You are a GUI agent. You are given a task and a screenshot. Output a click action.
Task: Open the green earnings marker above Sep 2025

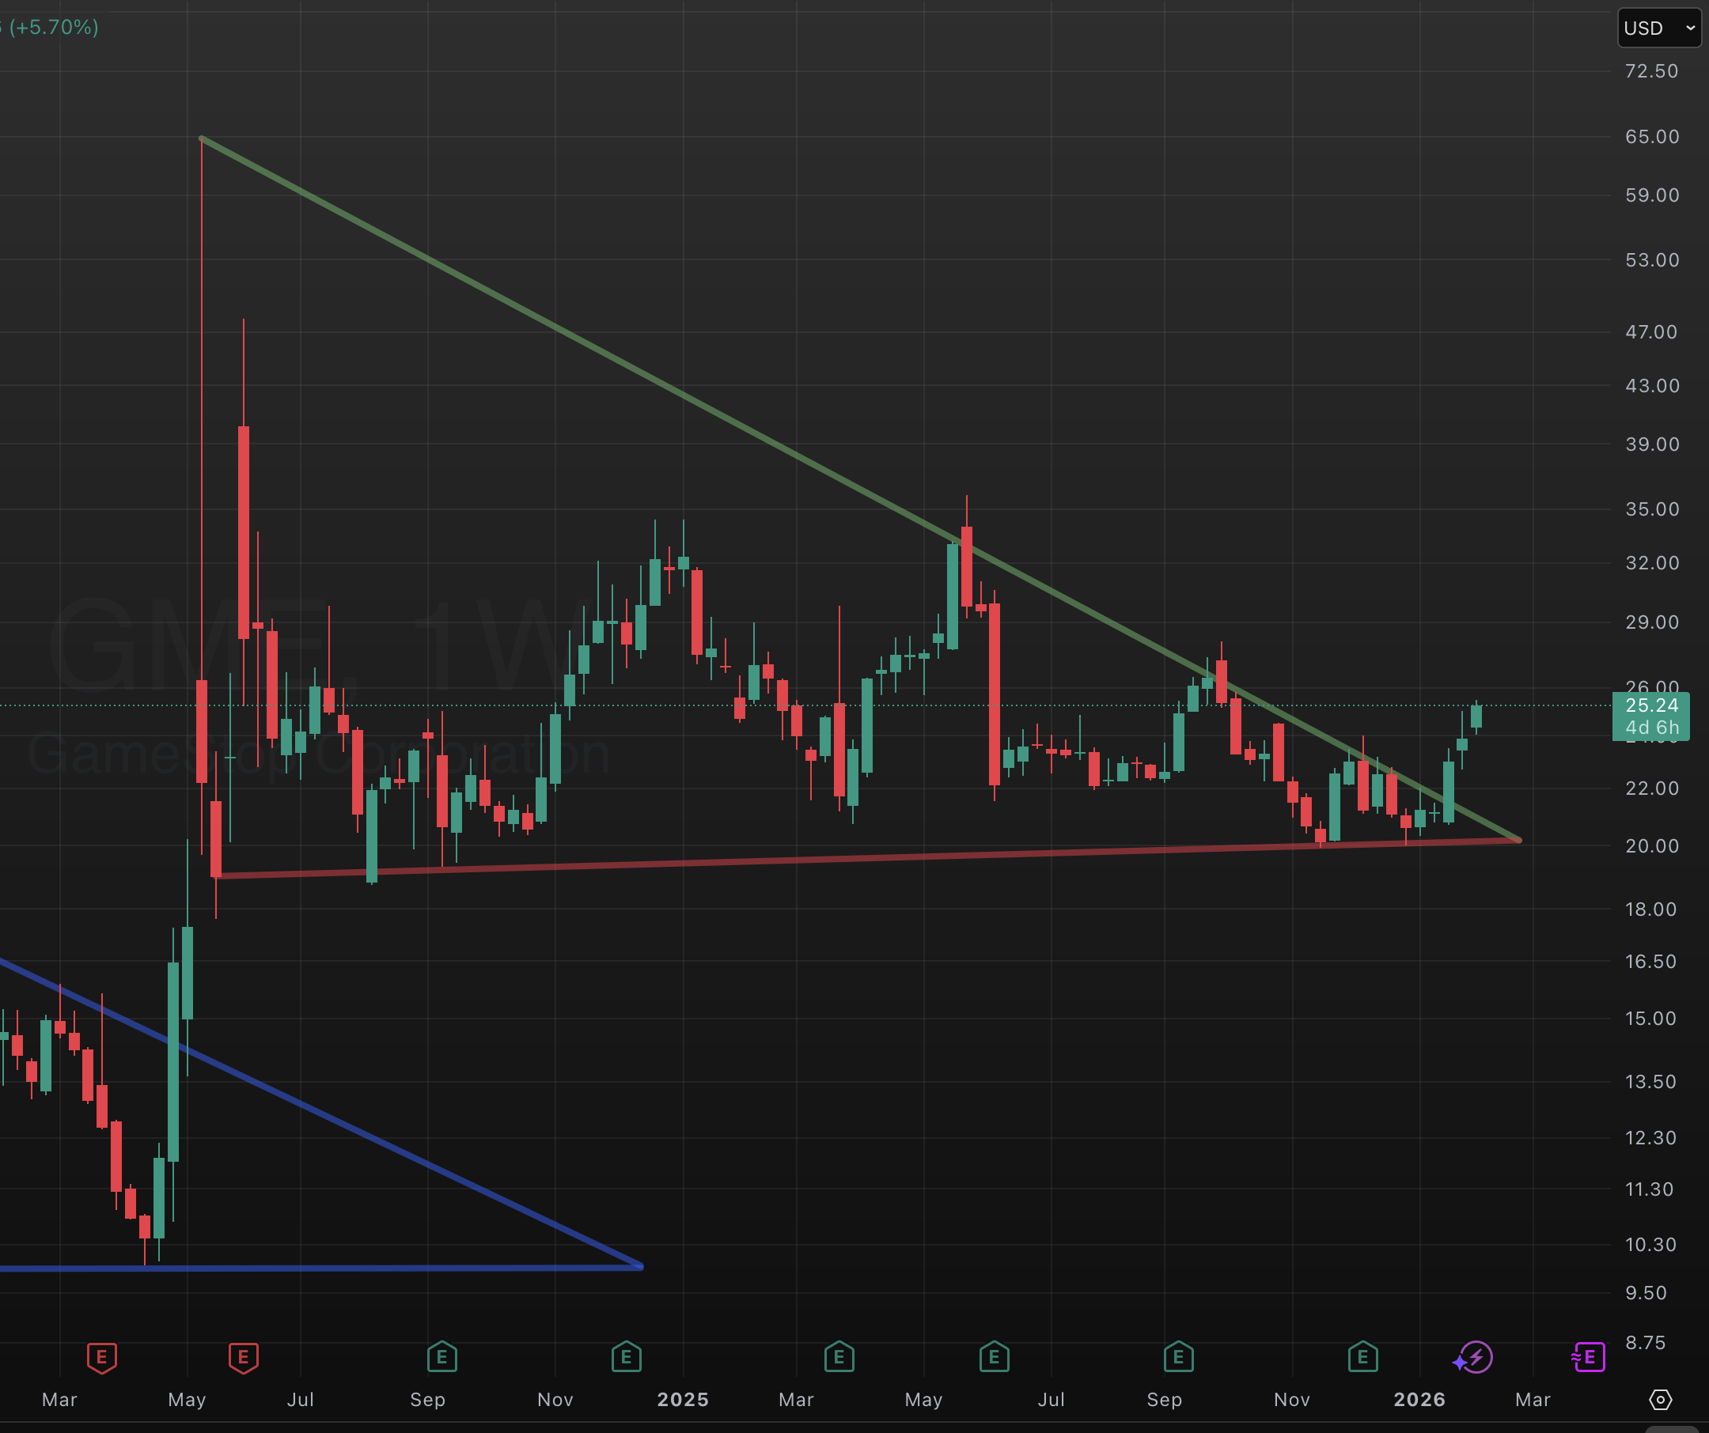coord(1178,1356)
